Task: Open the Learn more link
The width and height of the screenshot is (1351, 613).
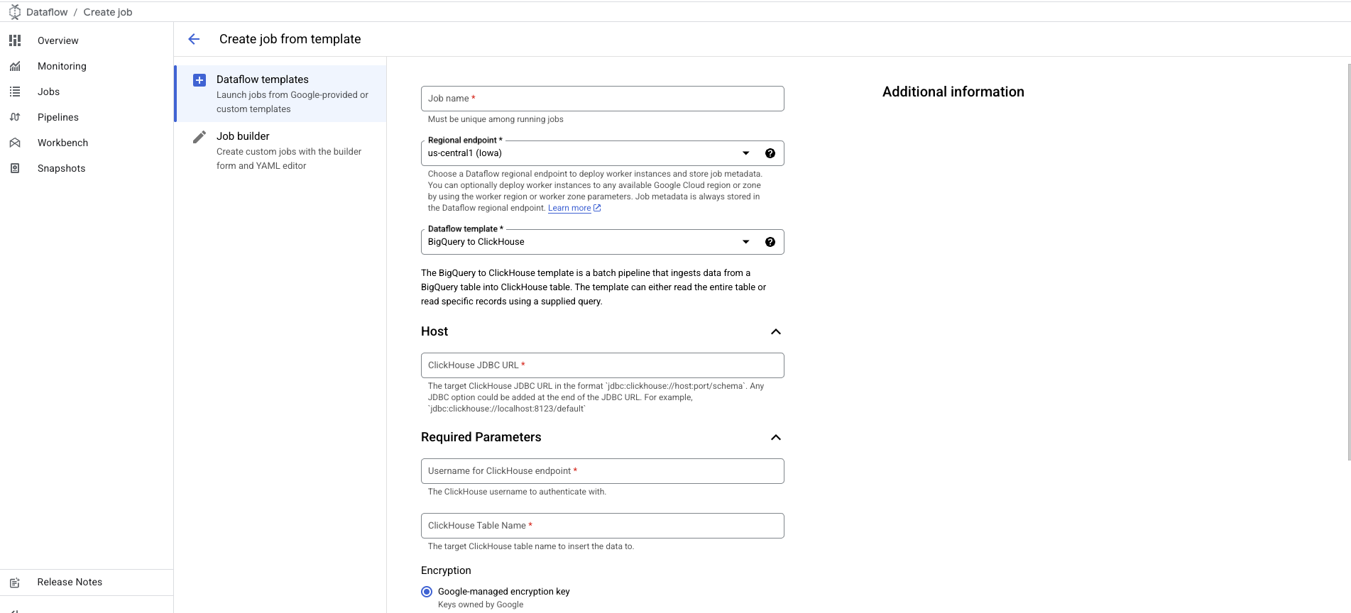Action: point(569,208)
